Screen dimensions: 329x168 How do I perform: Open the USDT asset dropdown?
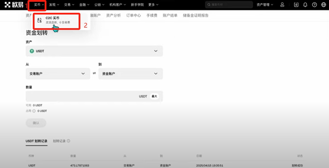[x=94, y=51]
